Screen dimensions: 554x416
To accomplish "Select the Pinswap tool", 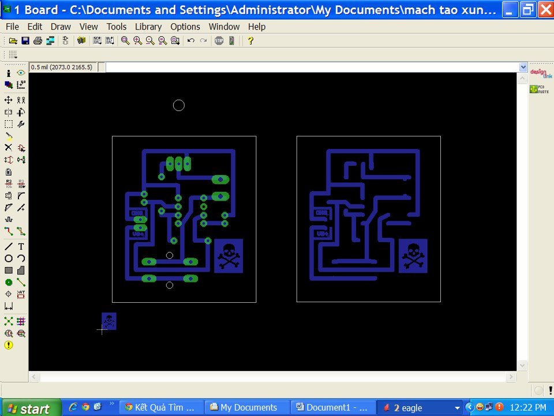I will 9,160.
